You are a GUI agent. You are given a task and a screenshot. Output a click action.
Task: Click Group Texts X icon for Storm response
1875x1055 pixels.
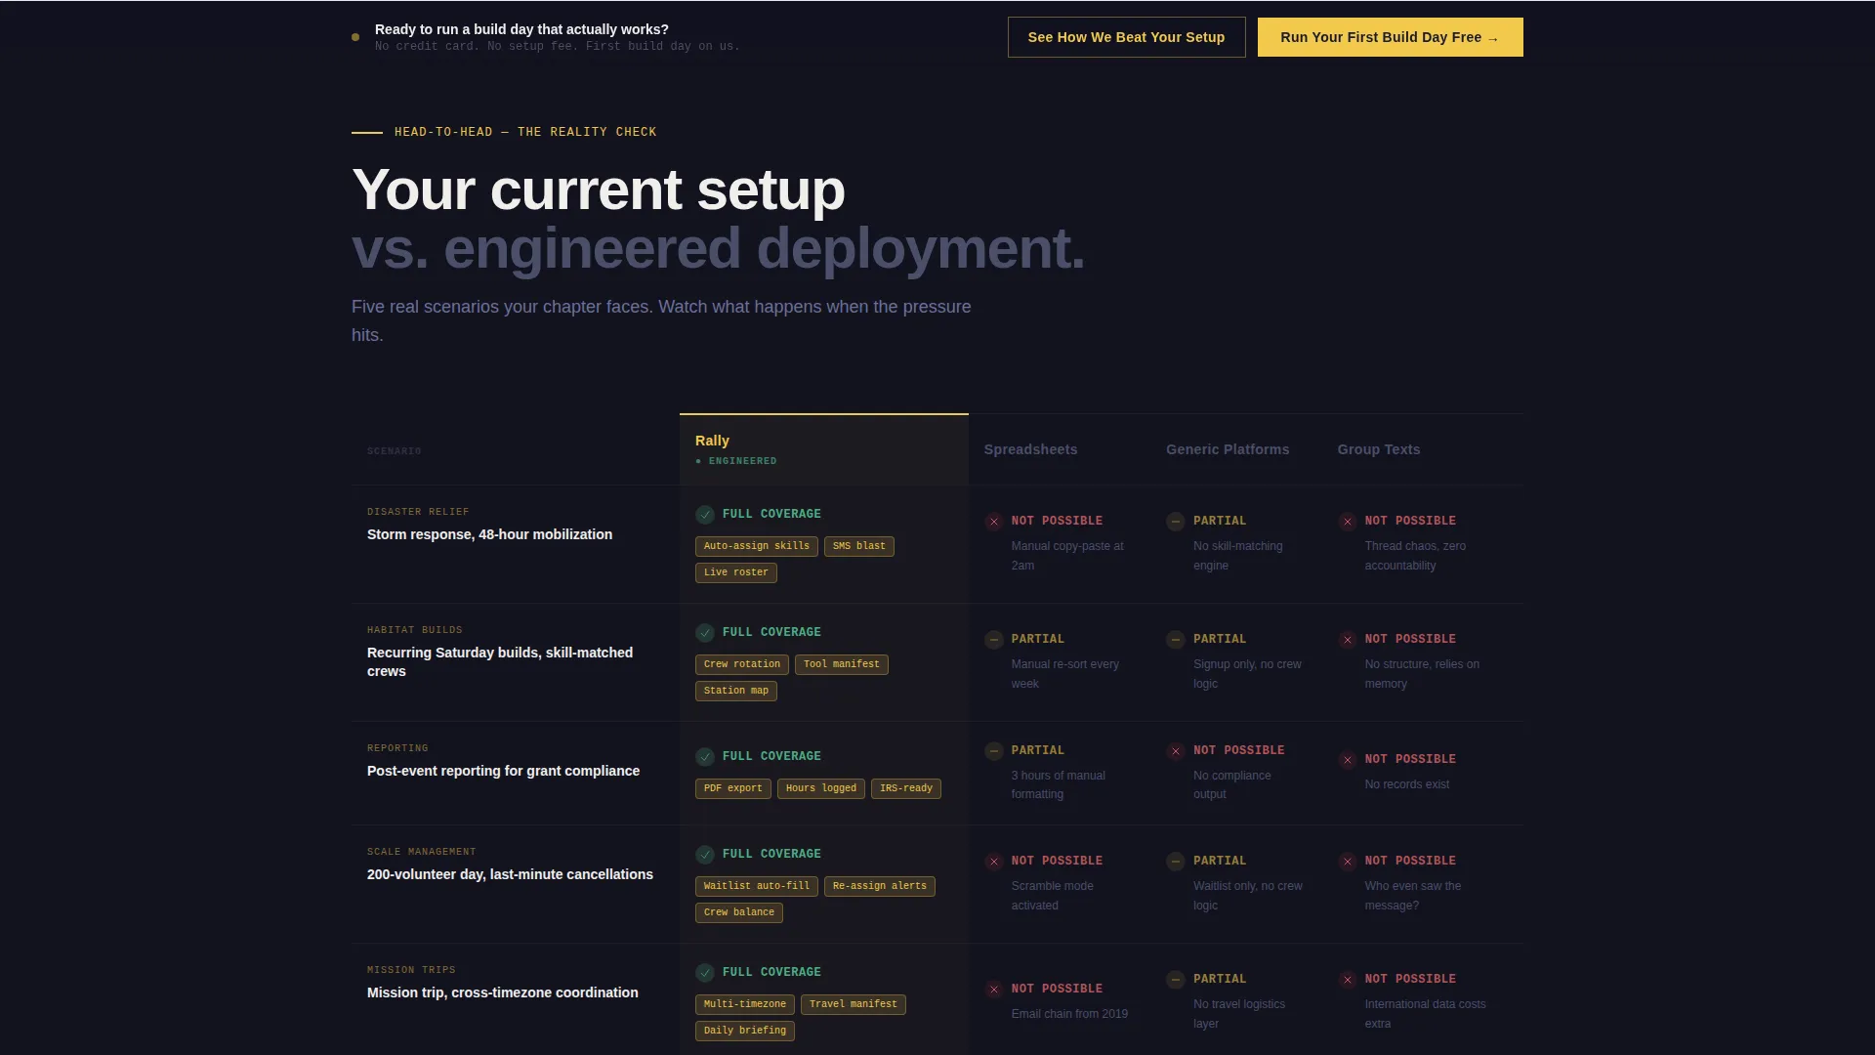coord(1348,522)
